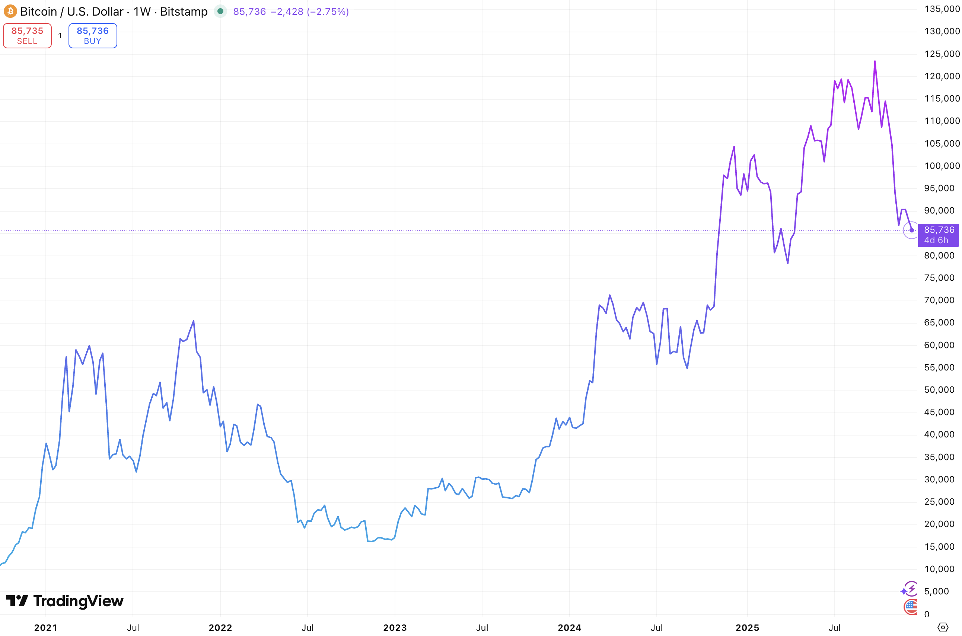Image resolution: width=962 pixels, height=636 pixels.
Task: Click the Bitcoin orange logo icon
Action: [x=10, y=12]
